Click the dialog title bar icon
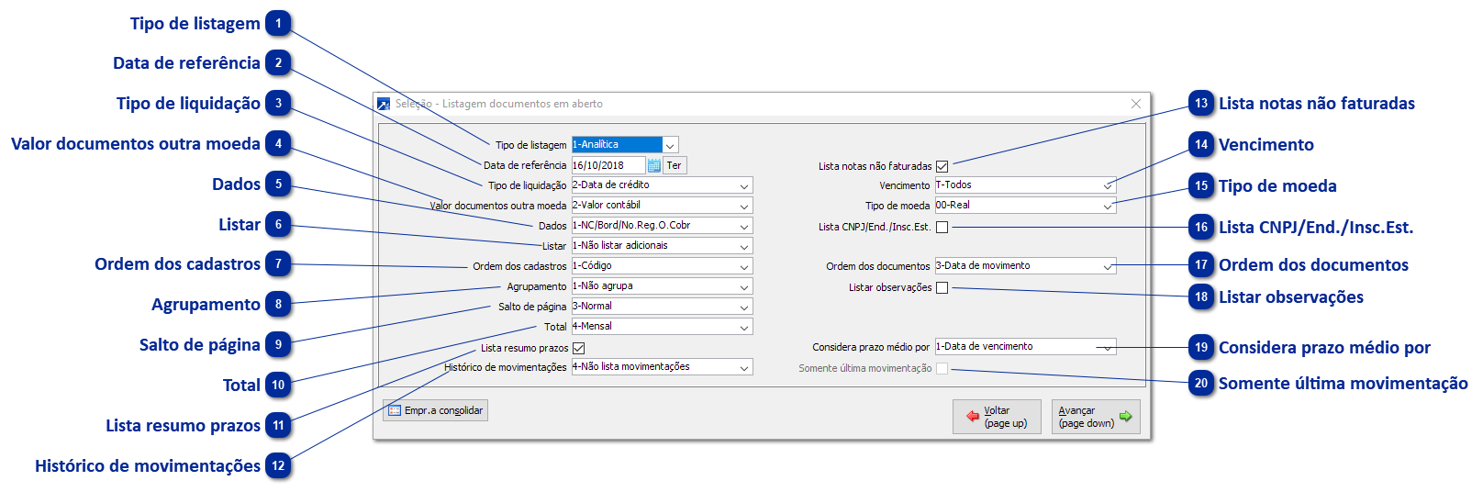1483x492 pixels. click(384, 105)
